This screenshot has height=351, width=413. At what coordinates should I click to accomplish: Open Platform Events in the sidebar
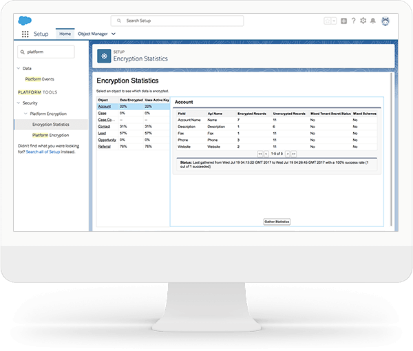(39, 79)
